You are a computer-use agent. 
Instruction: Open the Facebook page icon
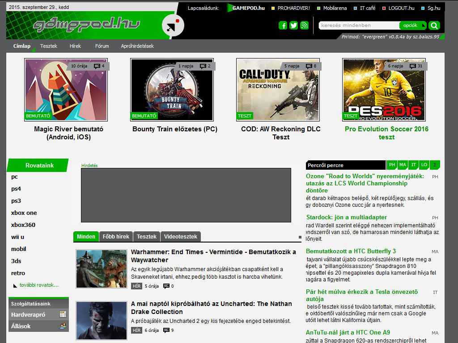pos(283,25)
